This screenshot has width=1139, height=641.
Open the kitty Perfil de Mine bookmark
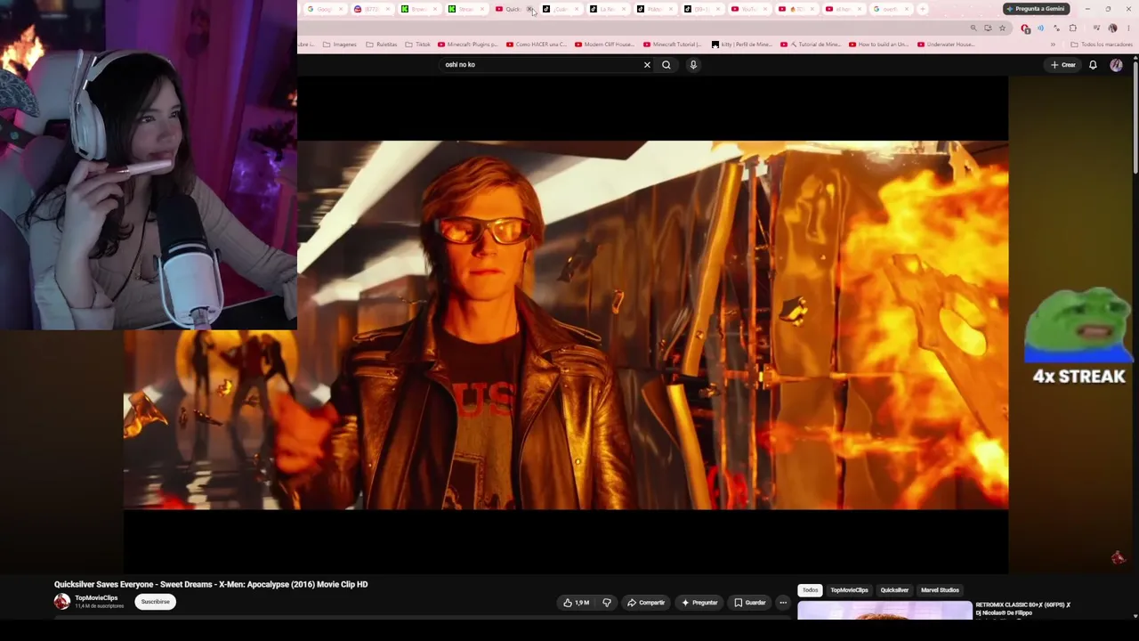tap(742, 45)
